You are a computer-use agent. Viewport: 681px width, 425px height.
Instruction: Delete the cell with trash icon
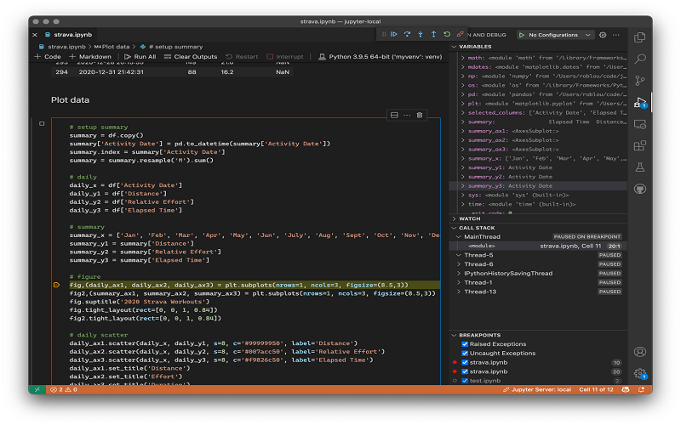419,115
